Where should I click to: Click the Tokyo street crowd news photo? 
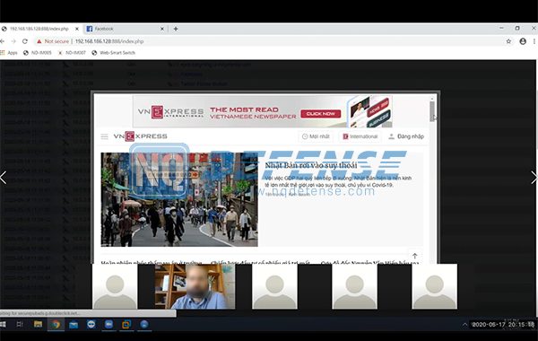[x=179, y=199]
